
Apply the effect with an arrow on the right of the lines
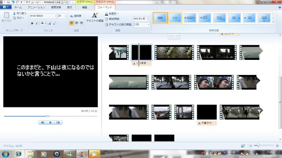[x=234, y=18]
